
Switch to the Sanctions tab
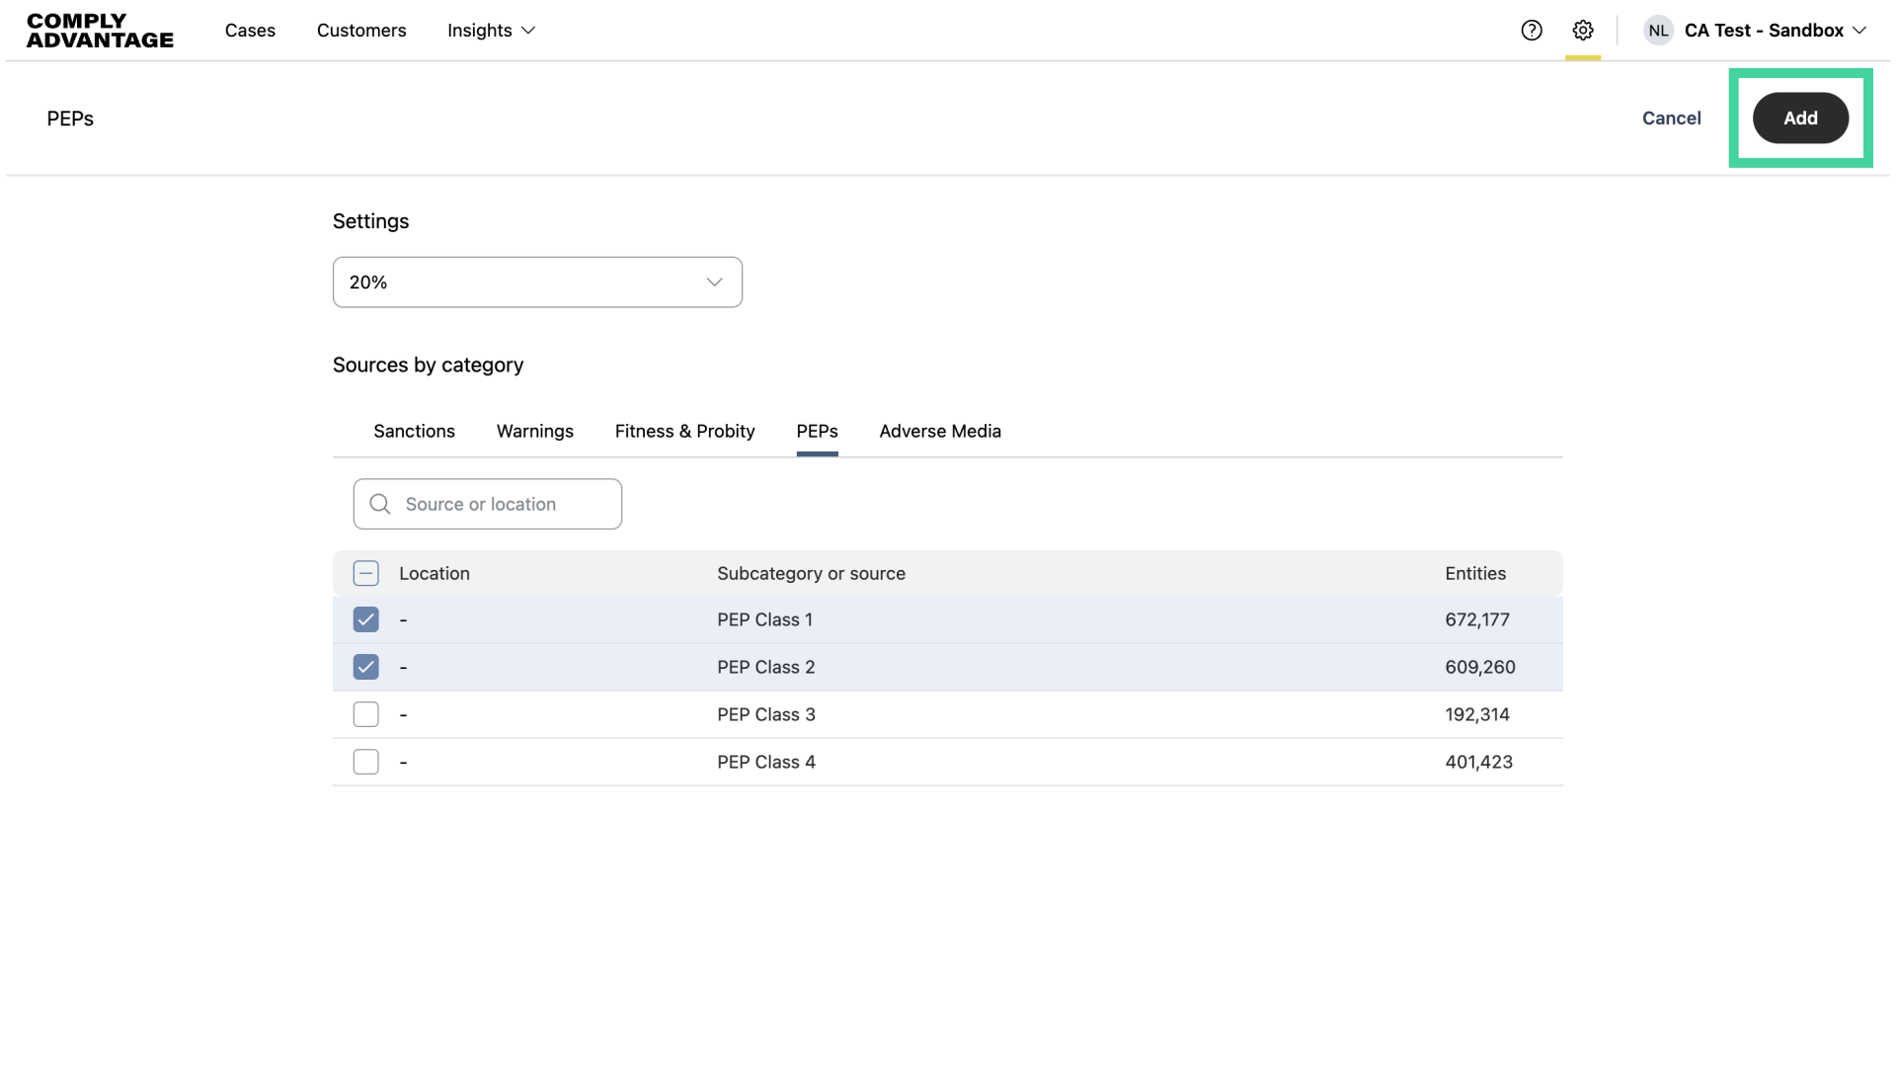tap(414, 431)
